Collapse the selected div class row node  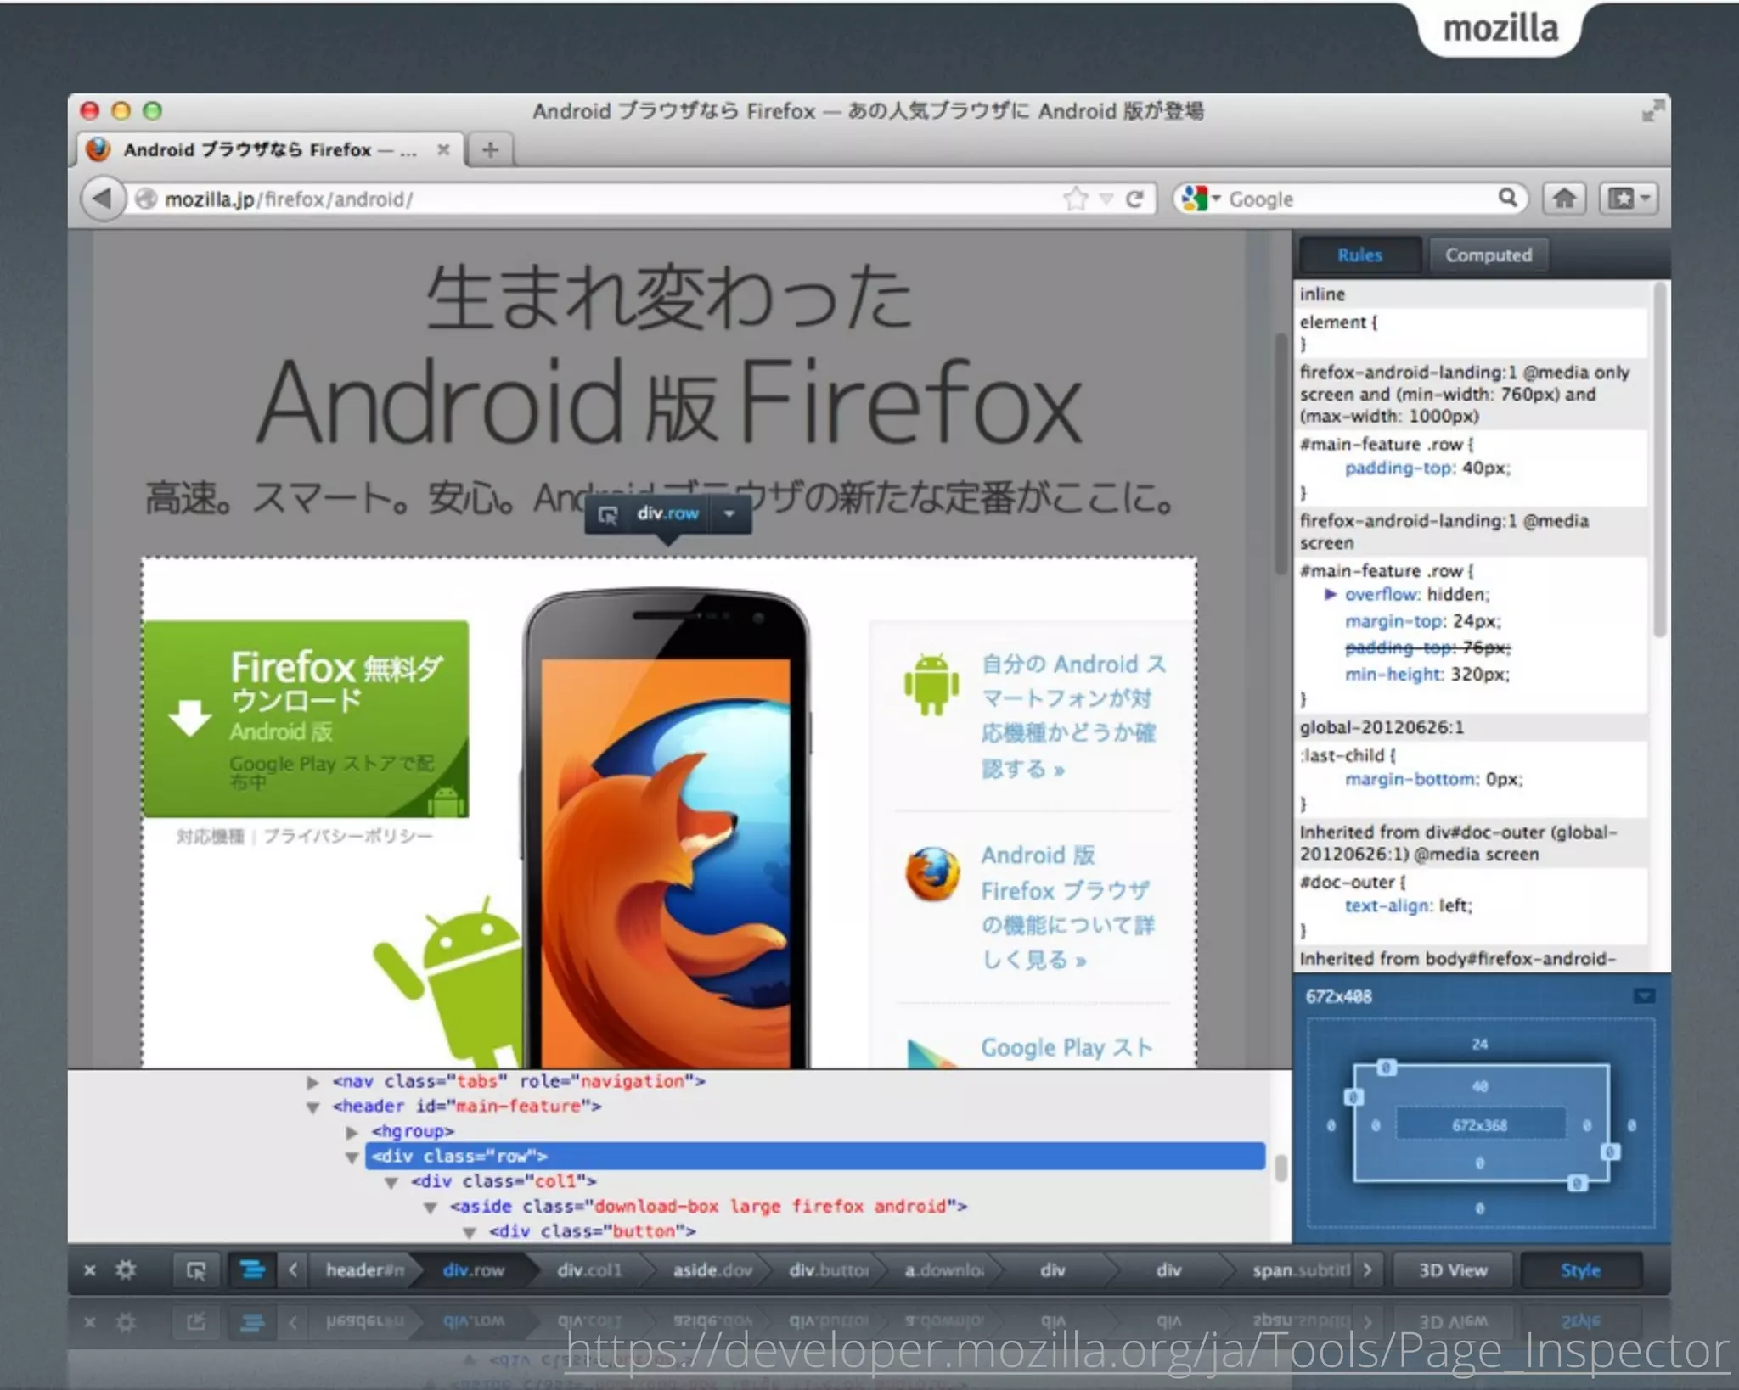pos(352,1157)
